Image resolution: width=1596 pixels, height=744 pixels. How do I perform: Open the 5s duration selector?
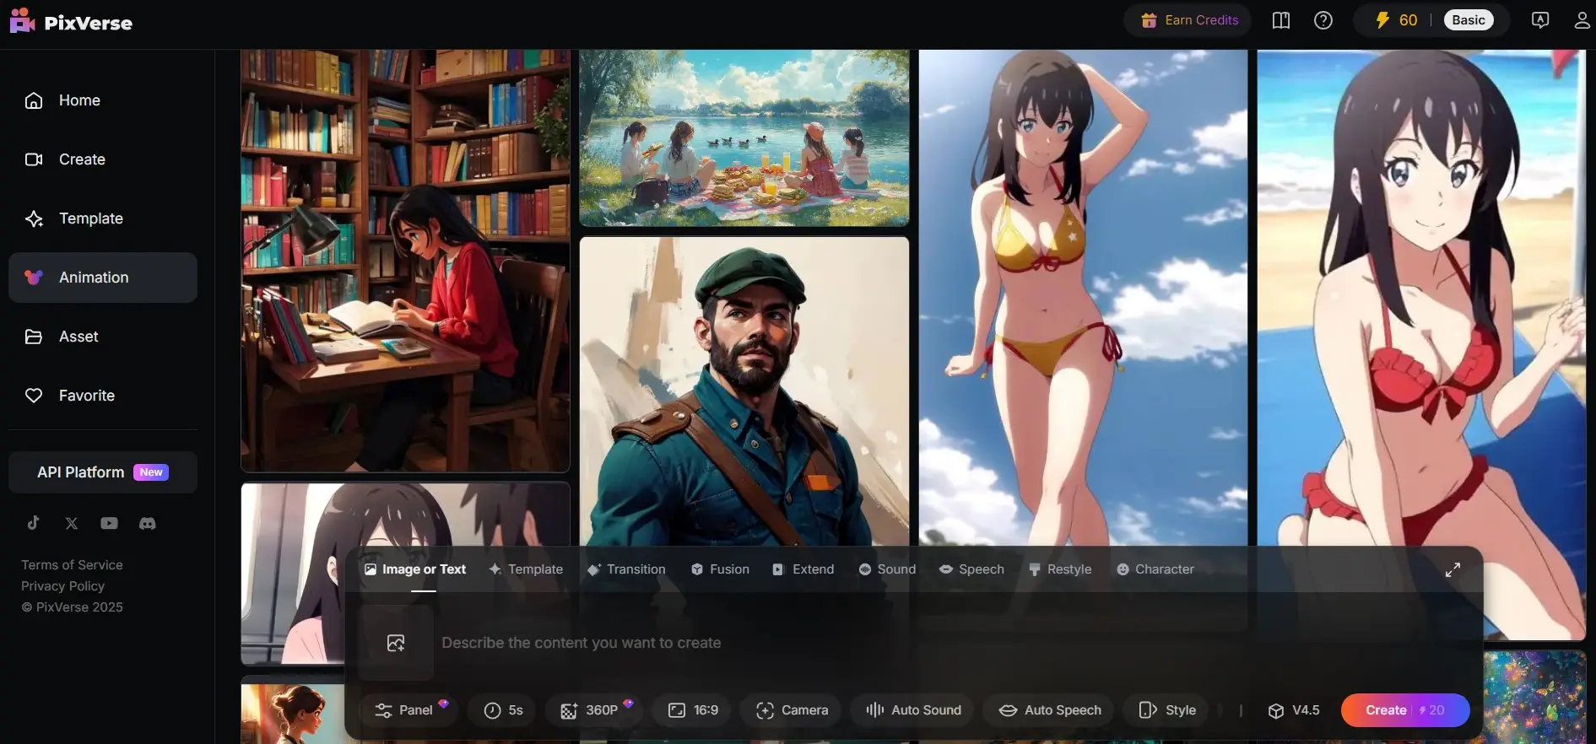coord(503,710)
